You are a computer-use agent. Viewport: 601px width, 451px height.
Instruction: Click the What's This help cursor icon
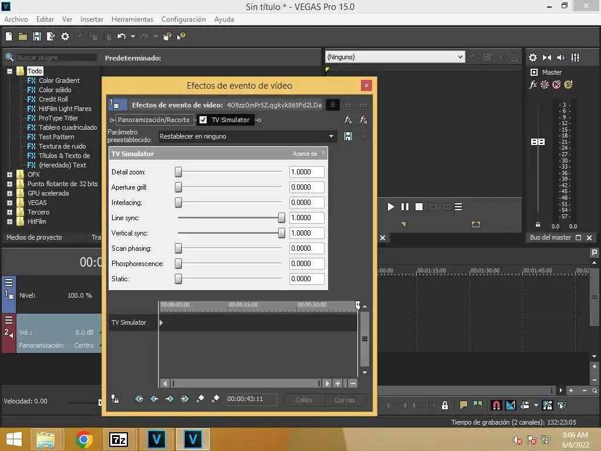click(181, 36)
